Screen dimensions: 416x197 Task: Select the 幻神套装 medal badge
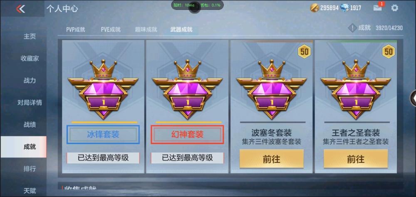(187, 90)
